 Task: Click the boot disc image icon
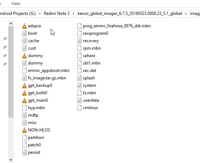24,33
